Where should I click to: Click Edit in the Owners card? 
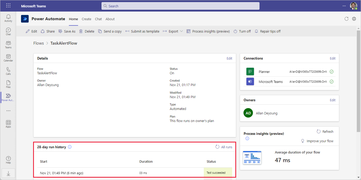point(333,100)
